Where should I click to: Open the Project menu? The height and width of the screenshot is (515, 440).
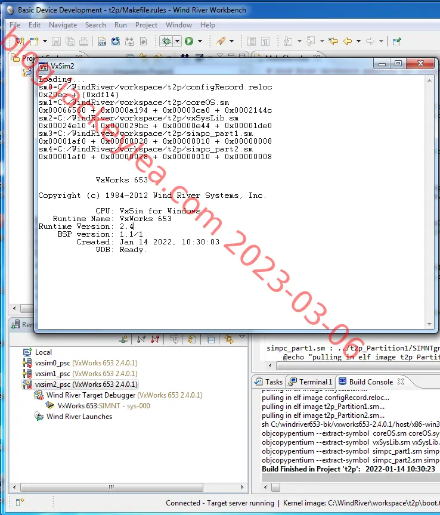(x=146, y=25)
